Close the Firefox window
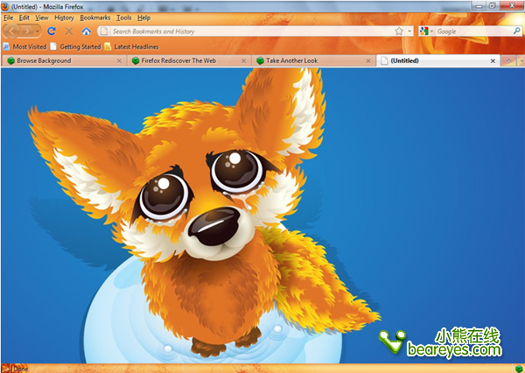The height and width of the screenshot is (373, 525). (512, 5)
